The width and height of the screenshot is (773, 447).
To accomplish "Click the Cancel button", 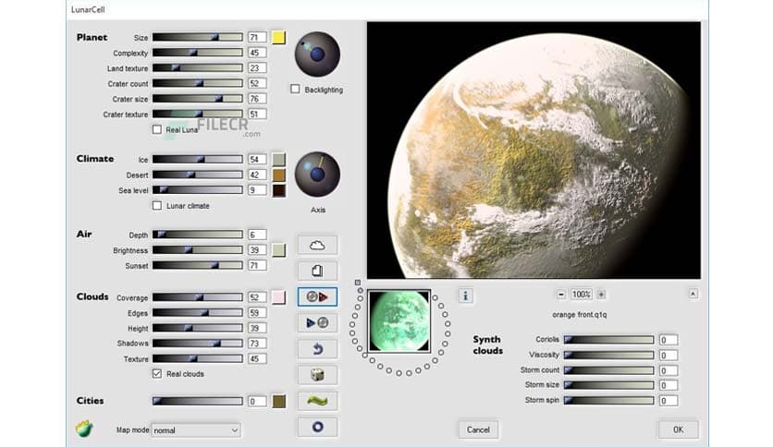I will click(478, 429).
